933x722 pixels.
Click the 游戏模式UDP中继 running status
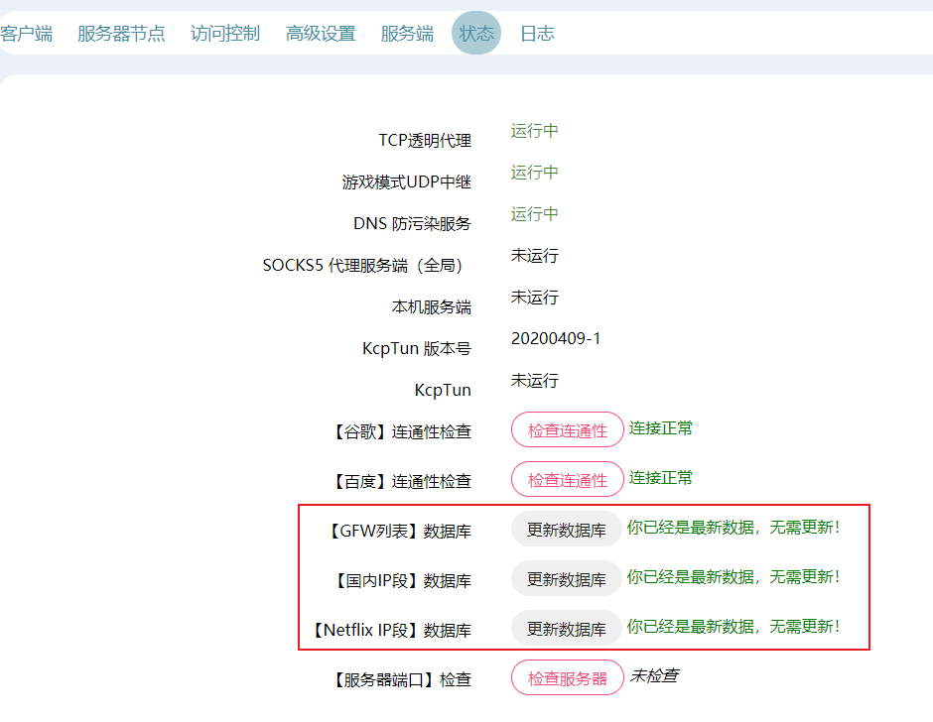[x=535, y=173]
